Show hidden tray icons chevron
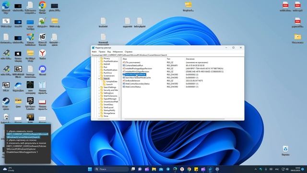 coord(256,169)
